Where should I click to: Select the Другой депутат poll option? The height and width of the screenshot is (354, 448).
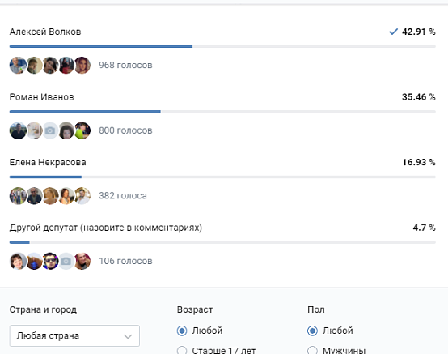pos(106,228)
